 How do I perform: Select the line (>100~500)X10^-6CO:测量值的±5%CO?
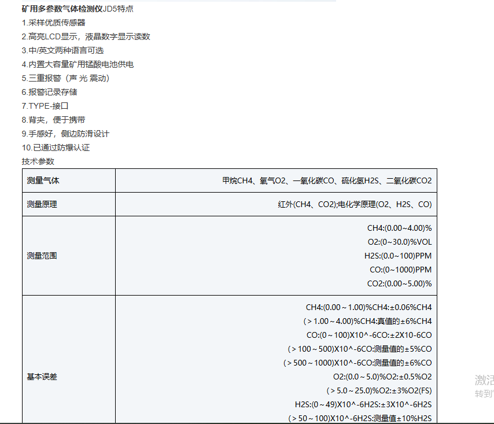[359, 349]
